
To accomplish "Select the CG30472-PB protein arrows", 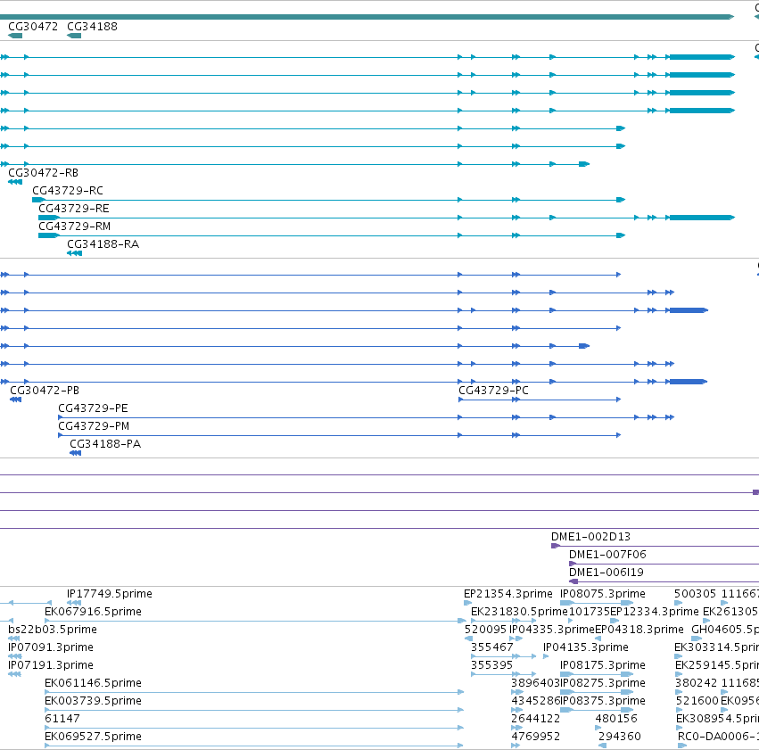I will (15, 400).
